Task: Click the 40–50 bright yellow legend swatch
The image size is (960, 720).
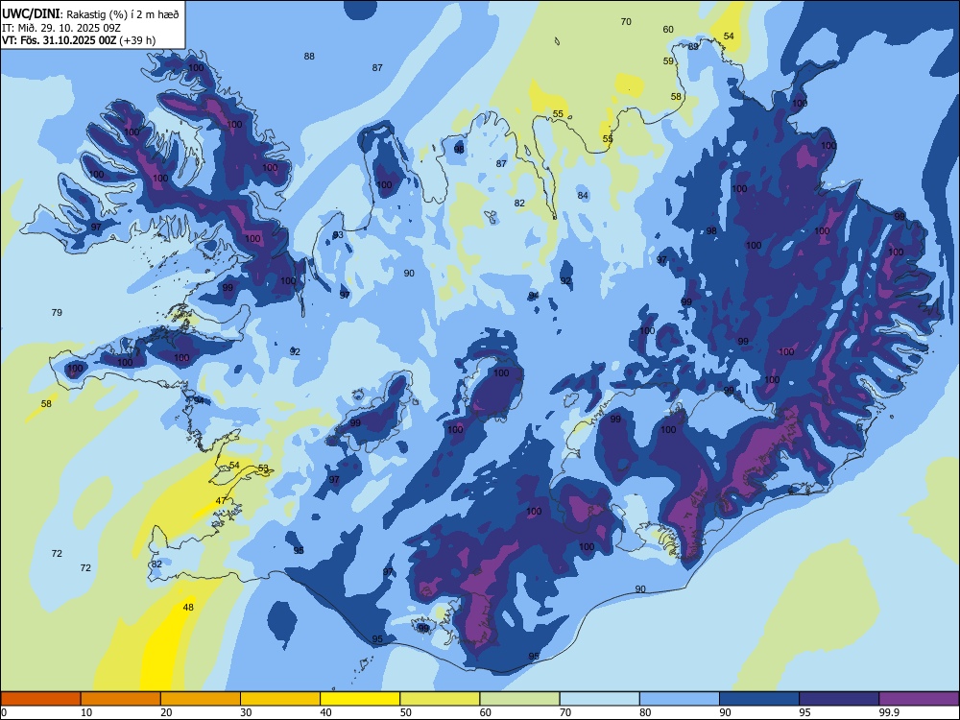Action: [360, 699]
